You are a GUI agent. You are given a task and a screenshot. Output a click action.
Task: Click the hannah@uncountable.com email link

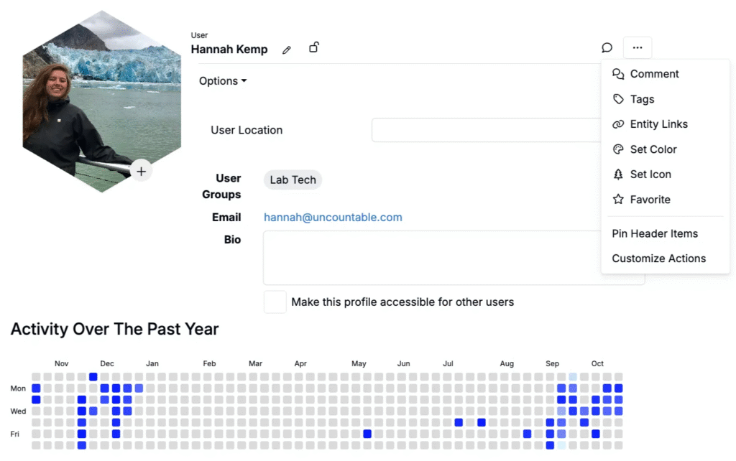333,218
